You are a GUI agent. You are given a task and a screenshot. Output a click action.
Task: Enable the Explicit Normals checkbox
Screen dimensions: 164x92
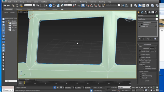click(140, 57)
